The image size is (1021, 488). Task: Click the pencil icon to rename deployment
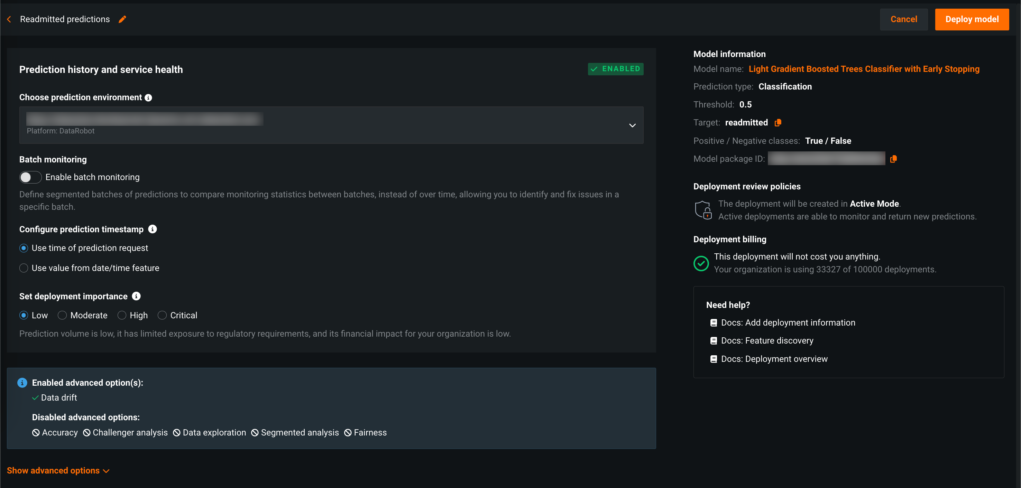tap(122, 19)
